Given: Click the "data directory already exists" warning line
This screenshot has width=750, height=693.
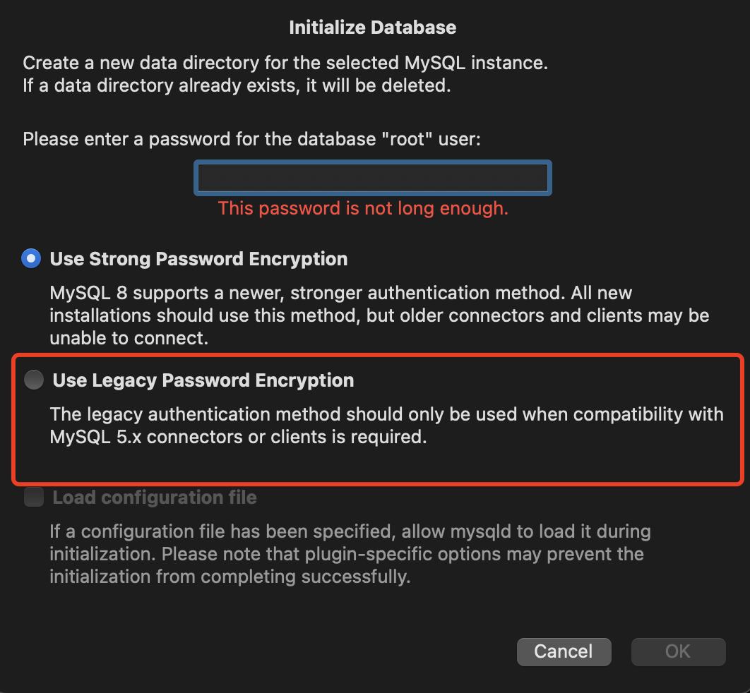Looking at the screenshot, I should pos(237,88).
